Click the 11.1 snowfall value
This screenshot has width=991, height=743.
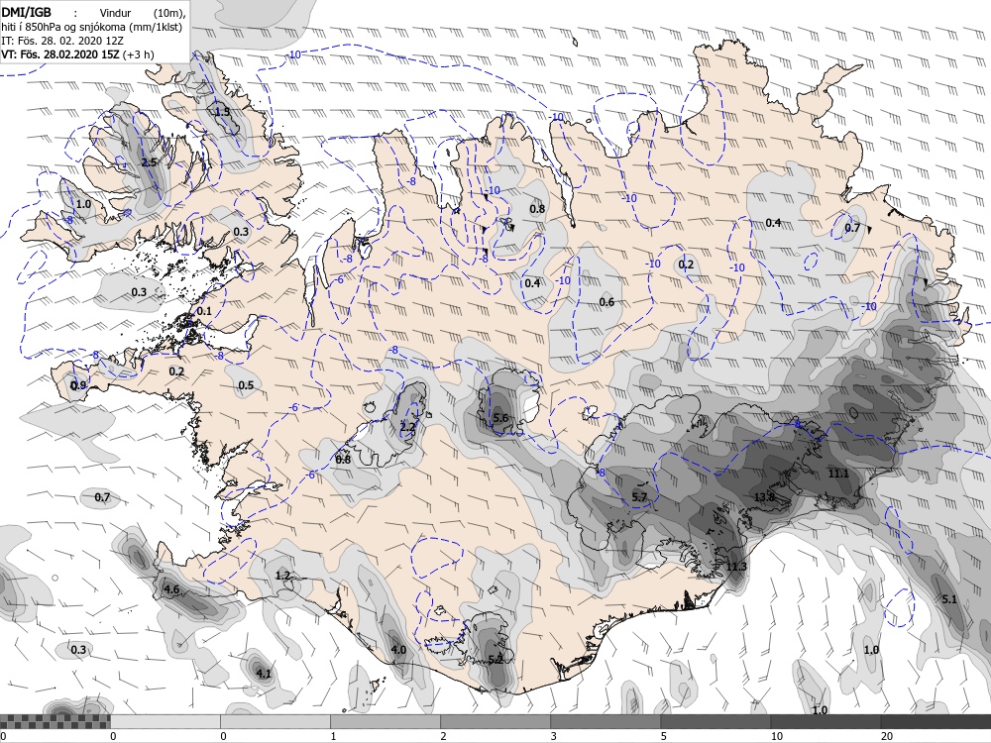[838, 474]
